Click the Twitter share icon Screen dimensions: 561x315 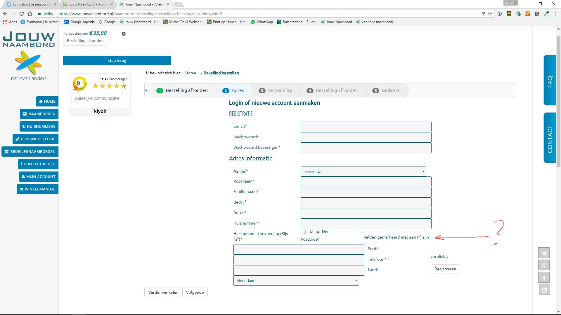pos(544,253)
